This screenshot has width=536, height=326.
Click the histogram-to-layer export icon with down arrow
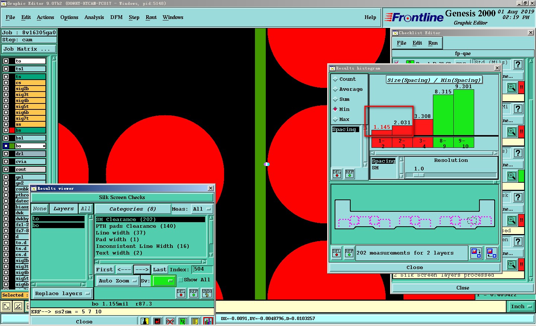476,253
